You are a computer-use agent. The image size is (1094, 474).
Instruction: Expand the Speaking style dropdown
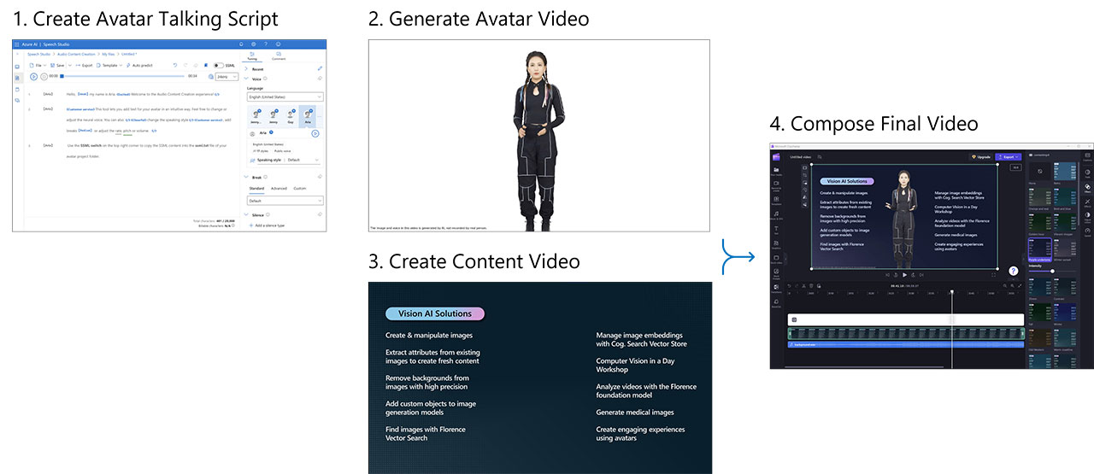(302, 160)
